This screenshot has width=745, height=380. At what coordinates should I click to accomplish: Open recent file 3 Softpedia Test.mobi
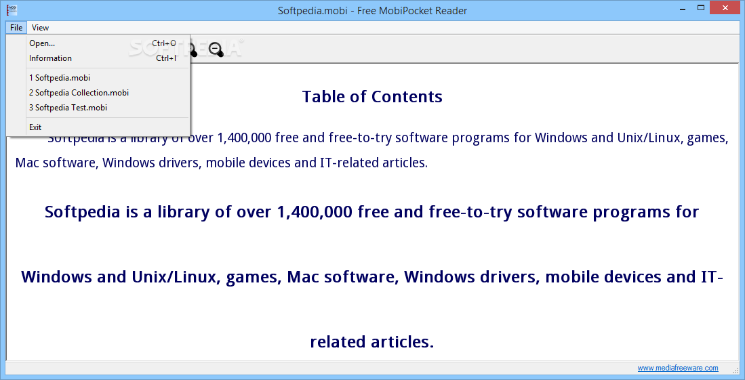pos(98,108)
